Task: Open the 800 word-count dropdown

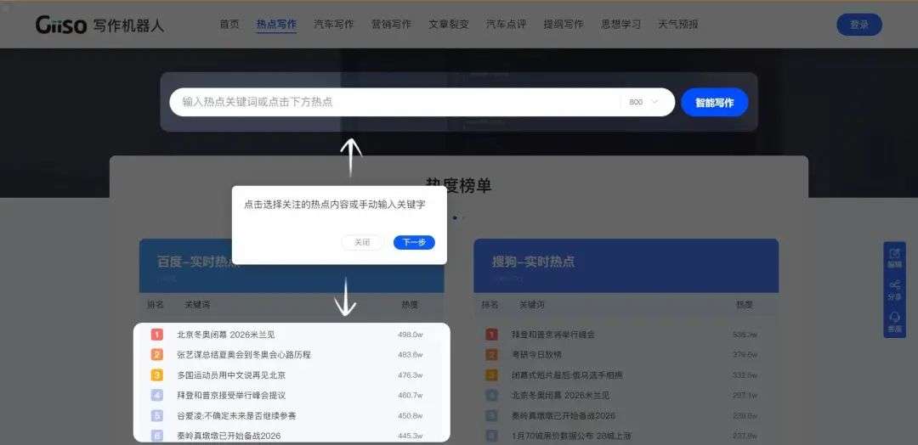Action: pyautogui.click(x=643, y=102)
